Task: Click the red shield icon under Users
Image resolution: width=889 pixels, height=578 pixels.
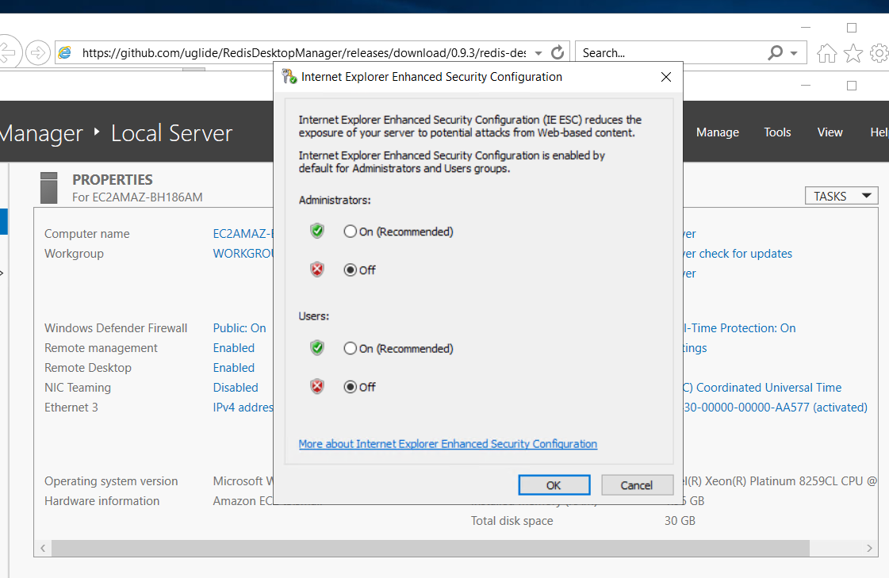Action: point(317,386)
